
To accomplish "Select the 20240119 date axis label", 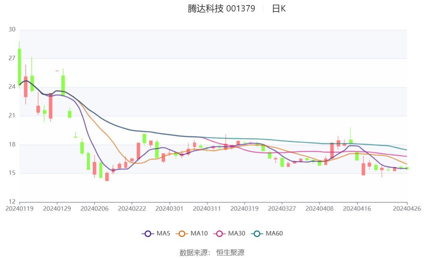I will pyautogui.click(x=20, y=209).
